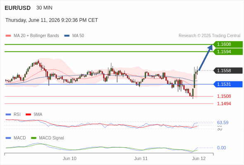Click the RSI legend color swatch

(8, 115)
